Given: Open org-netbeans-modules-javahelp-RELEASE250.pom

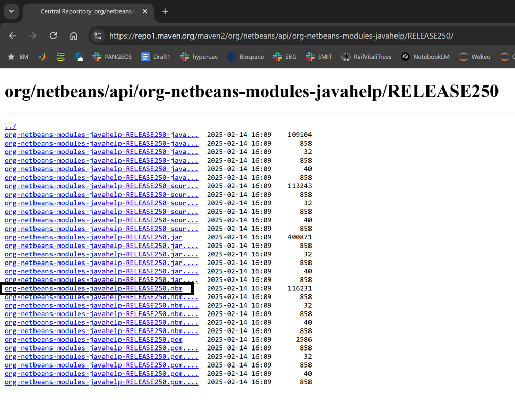Looking at the screenshot, I should [x=94, y=340].
